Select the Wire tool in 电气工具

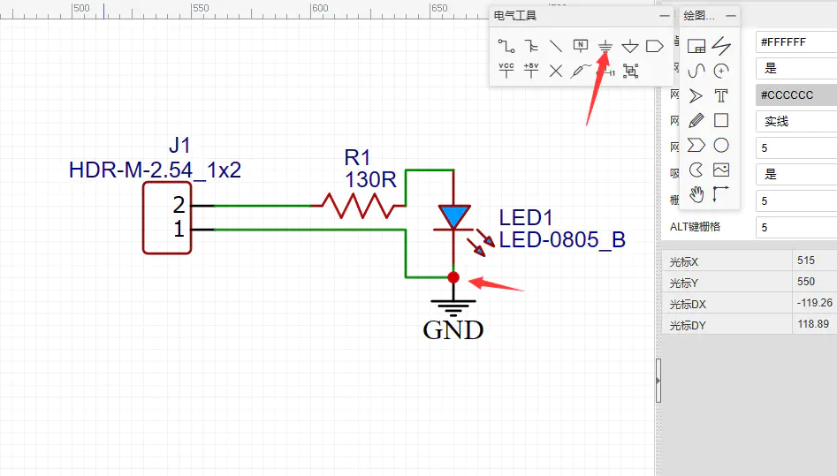tap(506, 46)
